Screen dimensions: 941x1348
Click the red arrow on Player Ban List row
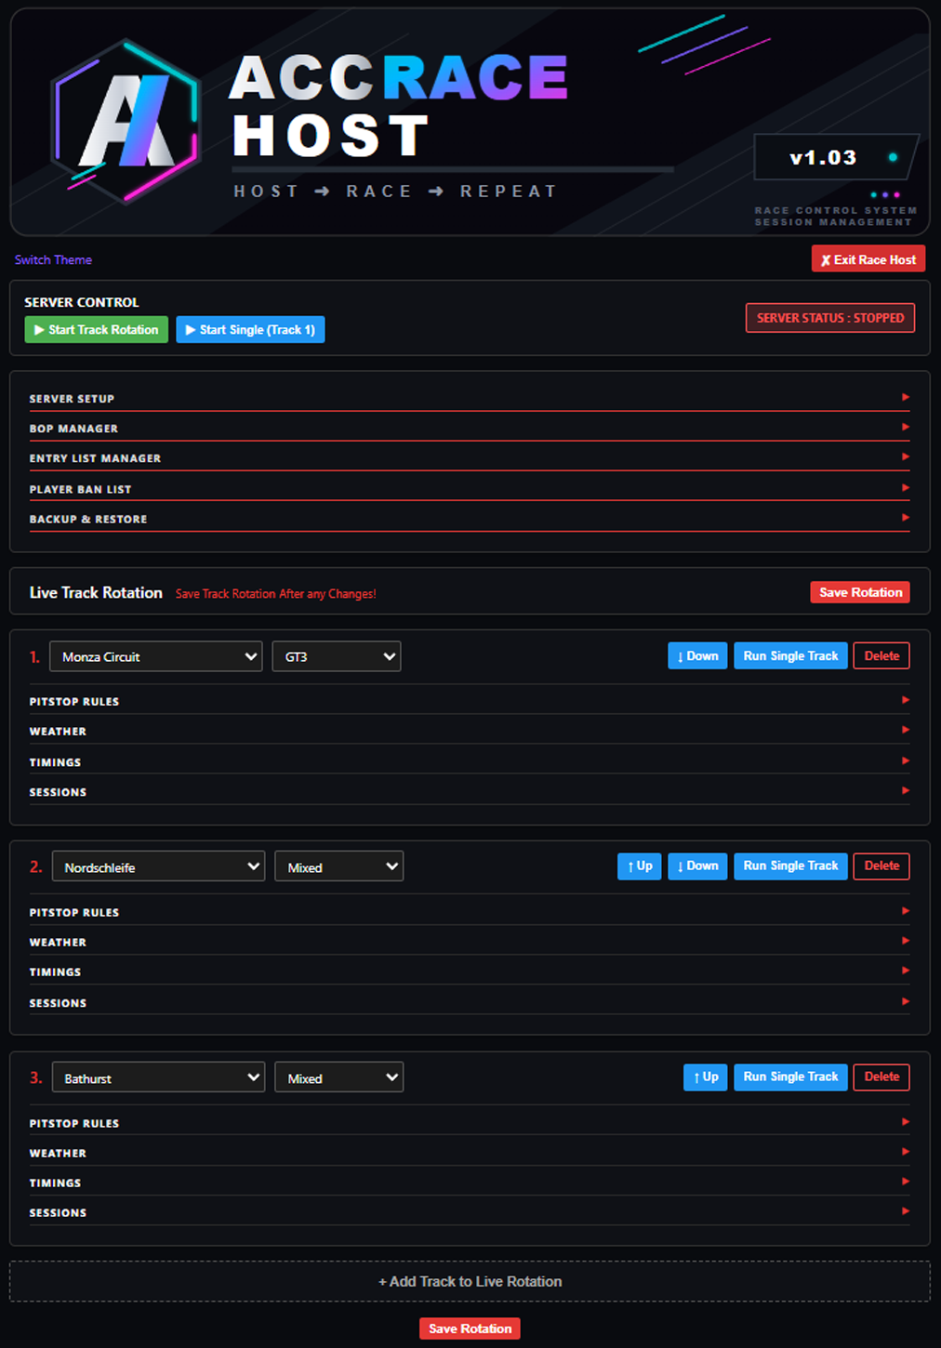pyautogui.click(x=905, y=488)
